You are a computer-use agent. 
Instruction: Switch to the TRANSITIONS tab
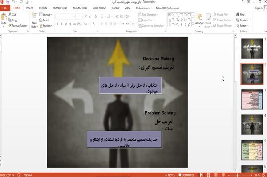(x=60, y=8)
